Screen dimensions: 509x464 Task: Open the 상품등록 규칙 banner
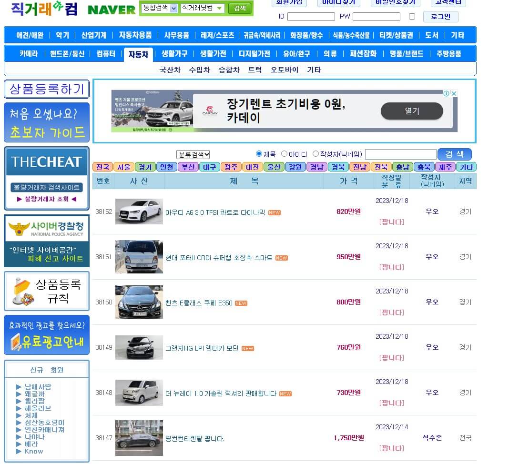[x=47, y=291]
